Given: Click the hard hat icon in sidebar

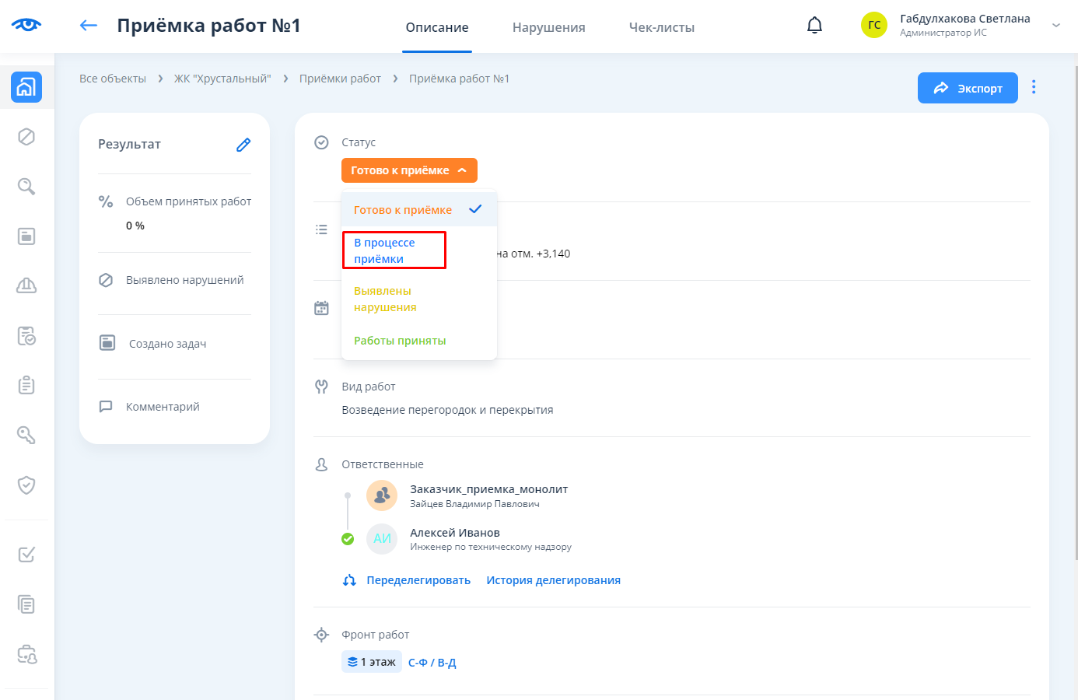Looking at the screenshot, I should coord(26,286).
